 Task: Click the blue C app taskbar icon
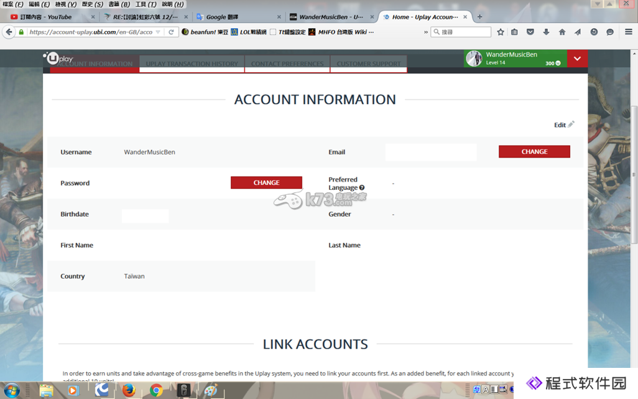click(101, 390)
